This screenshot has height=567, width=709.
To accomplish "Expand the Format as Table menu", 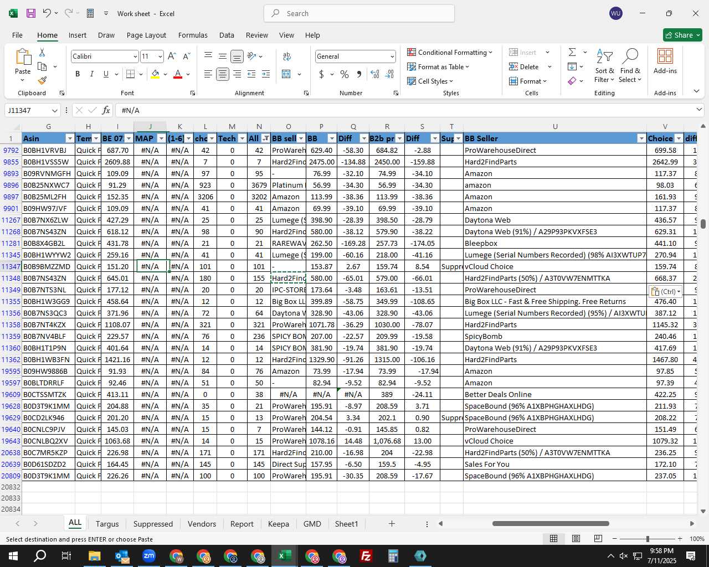I will coord(438,66).
